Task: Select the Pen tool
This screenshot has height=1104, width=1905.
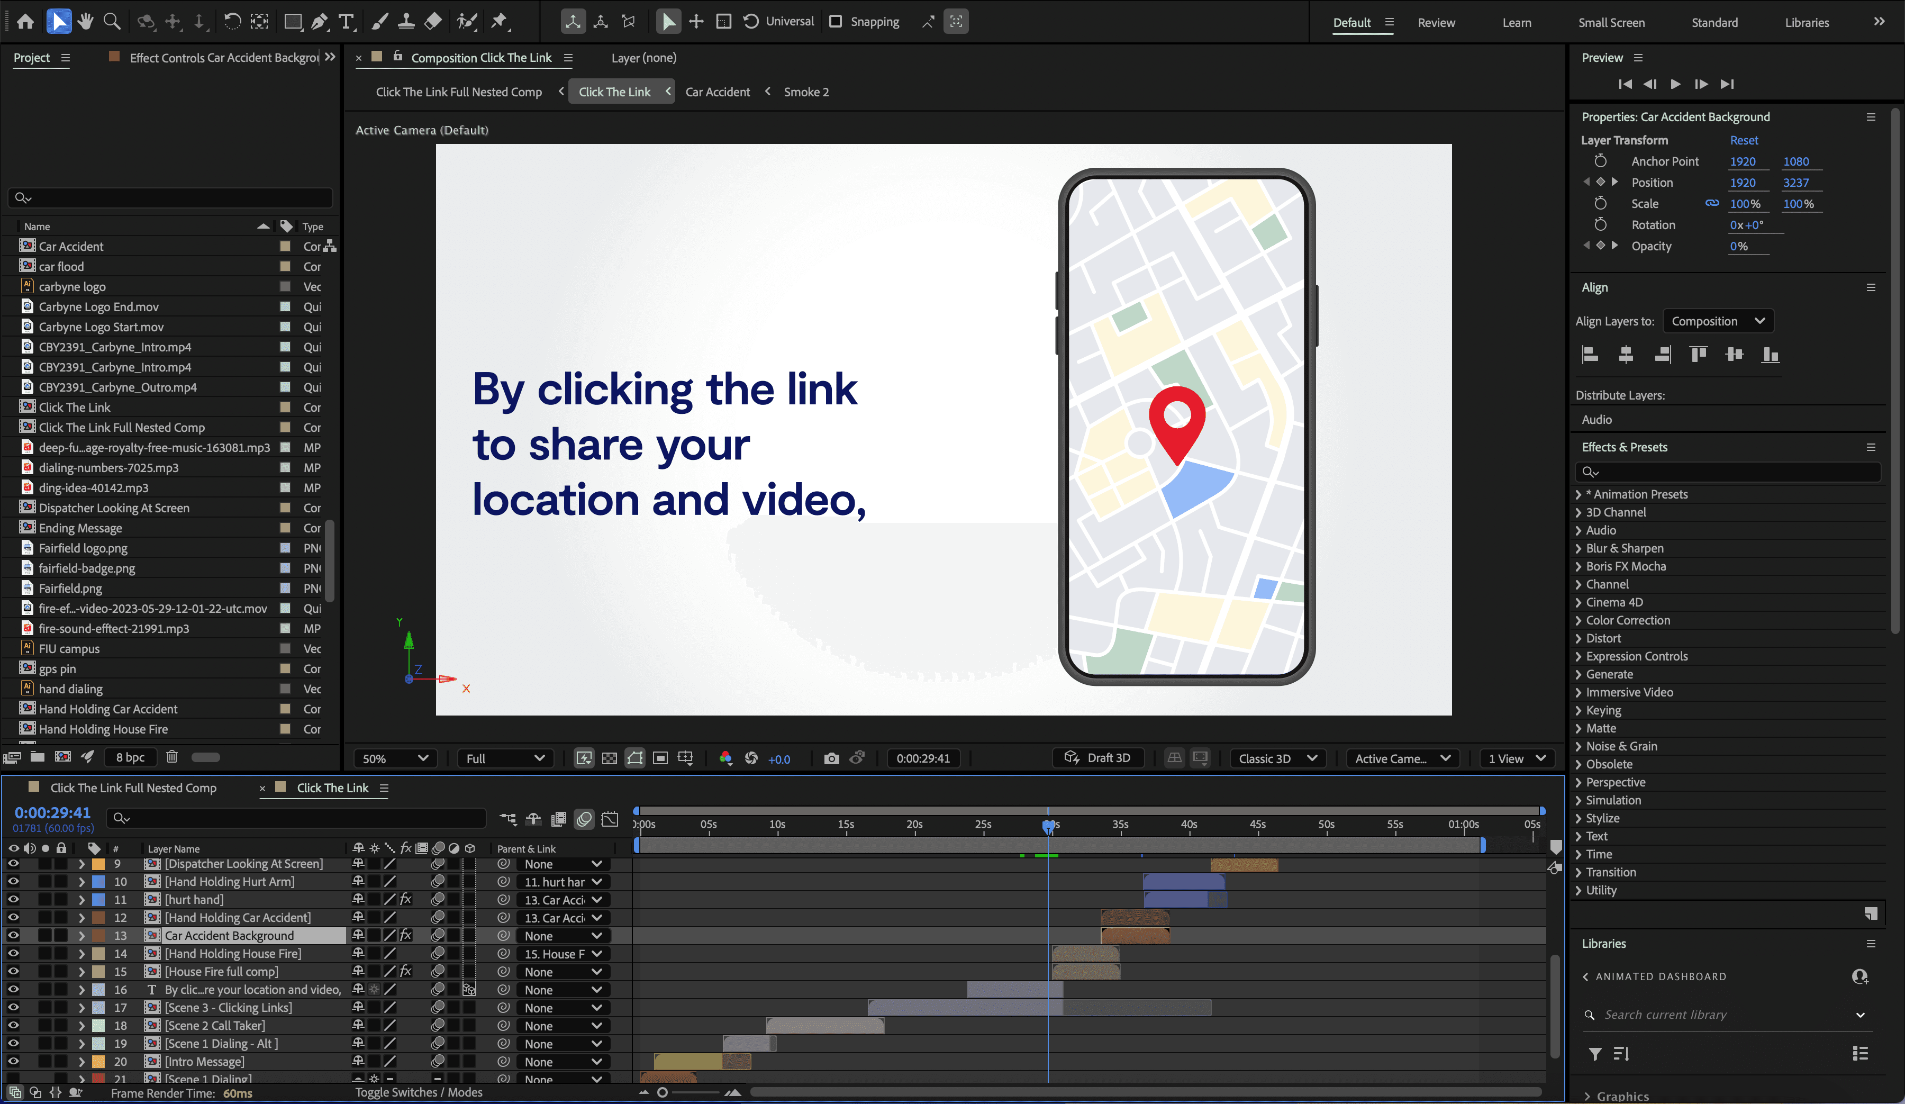Action: click(x=319, y=21)
